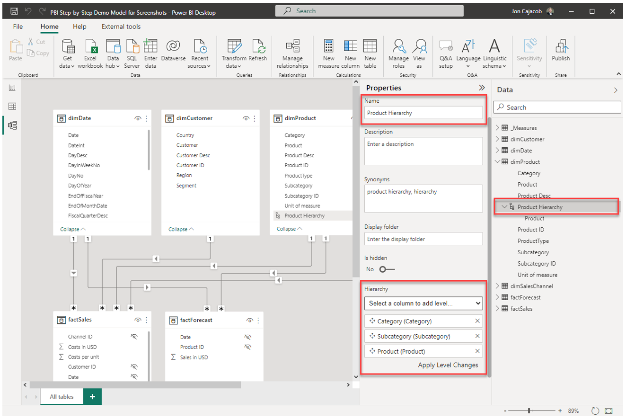Switch to Model view in left sidebar
The height and width of the screenshot is (419, 626).
coord(12,125)
